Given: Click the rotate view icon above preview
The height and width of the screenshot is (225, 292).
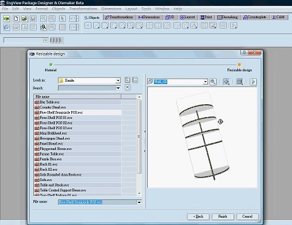Looking at the screenshot, I should coord(226,82).
